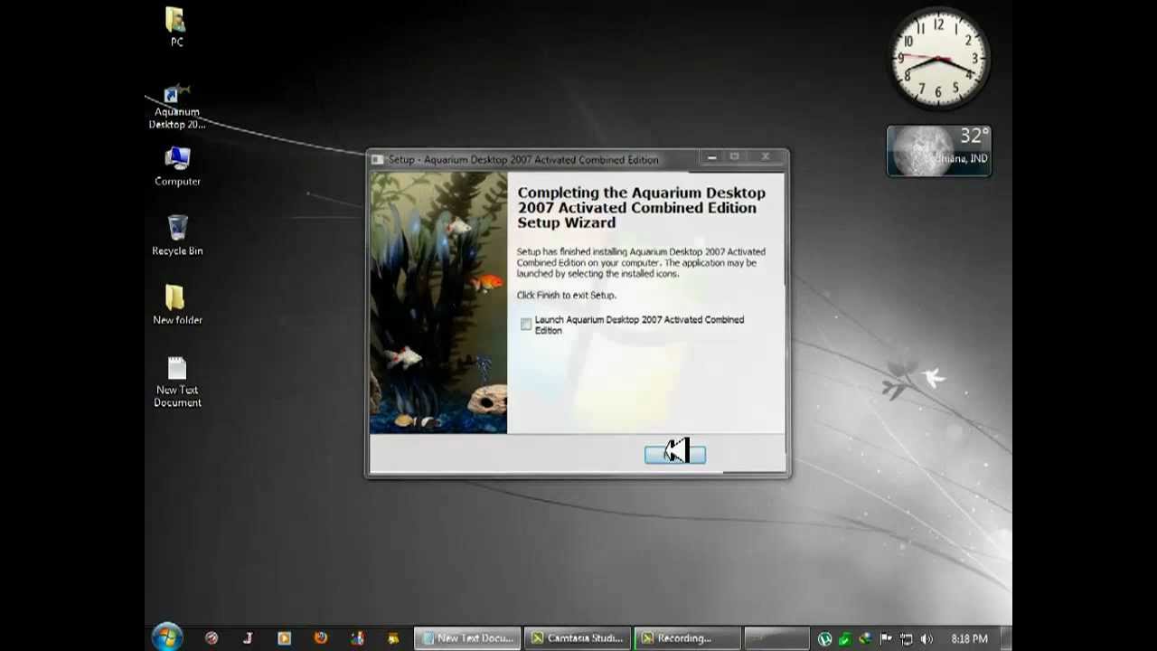Viewport: 1157px width, 651px height.
Task: Click the white flag tray icon
Action: point(886,639)
